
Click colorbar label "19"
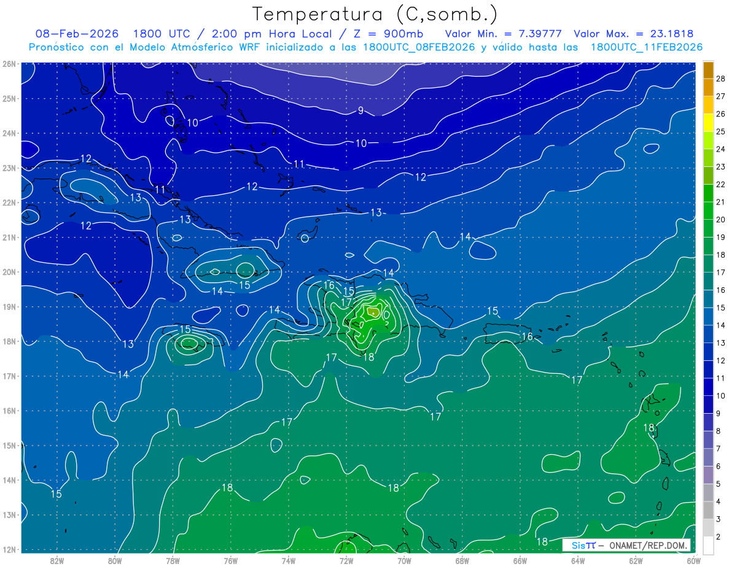click(720, 238)
